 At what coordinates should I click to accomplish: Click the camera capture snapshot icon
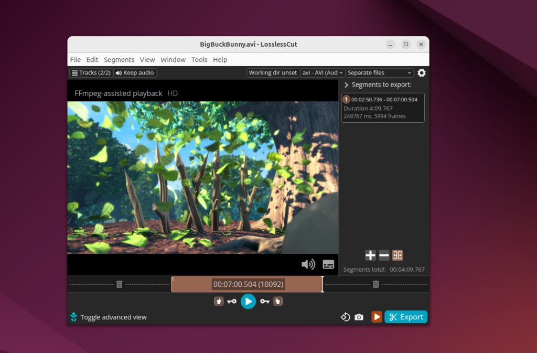(x=359, y=317)
